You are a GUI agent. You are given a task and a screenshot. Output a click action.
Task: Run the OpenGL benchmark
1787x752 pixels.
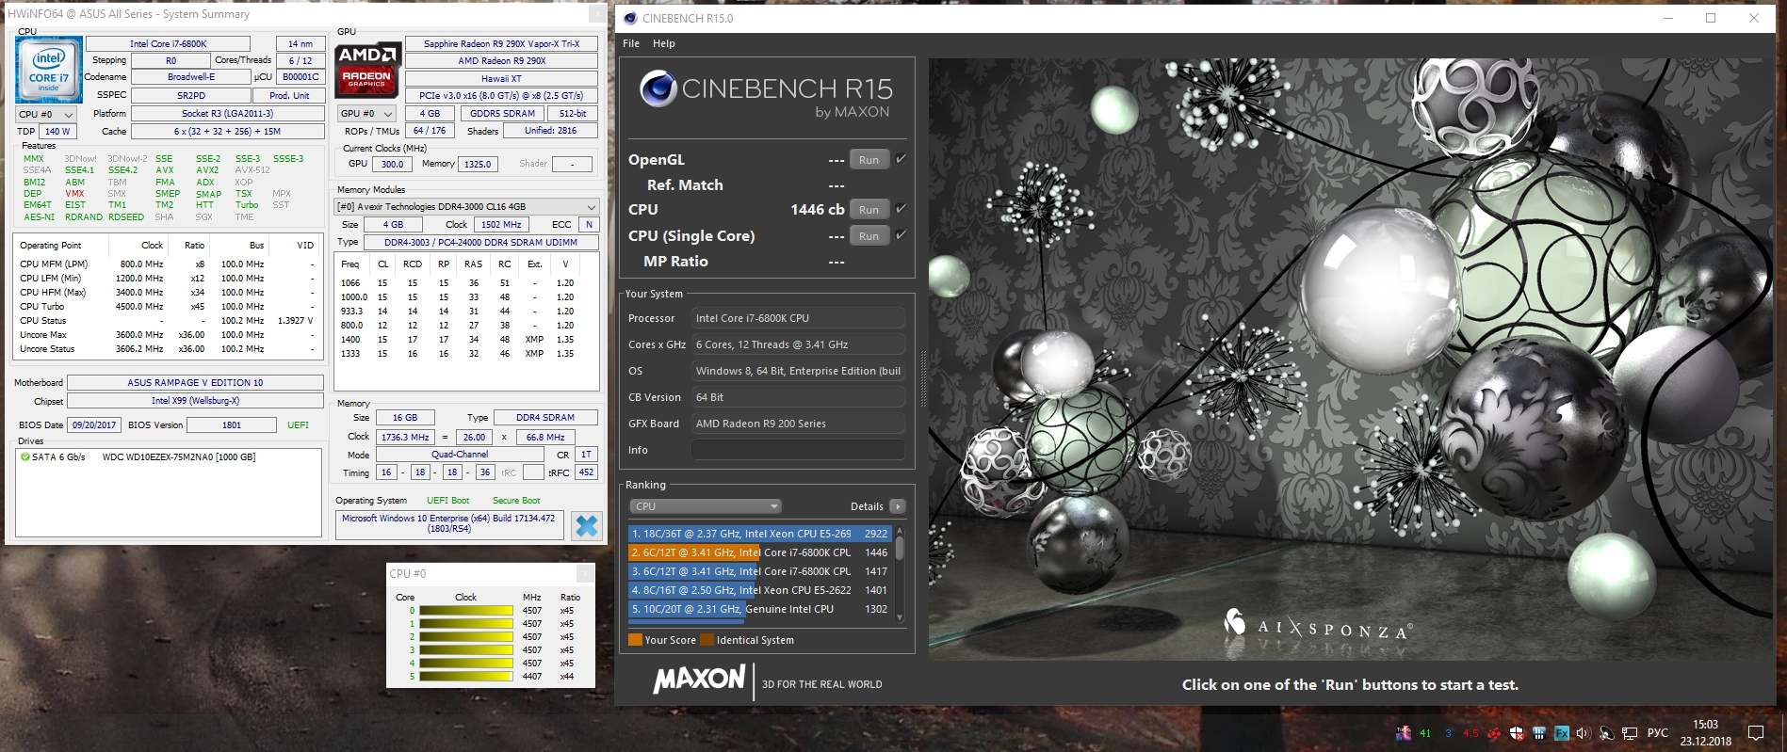[x=869, y=160]
